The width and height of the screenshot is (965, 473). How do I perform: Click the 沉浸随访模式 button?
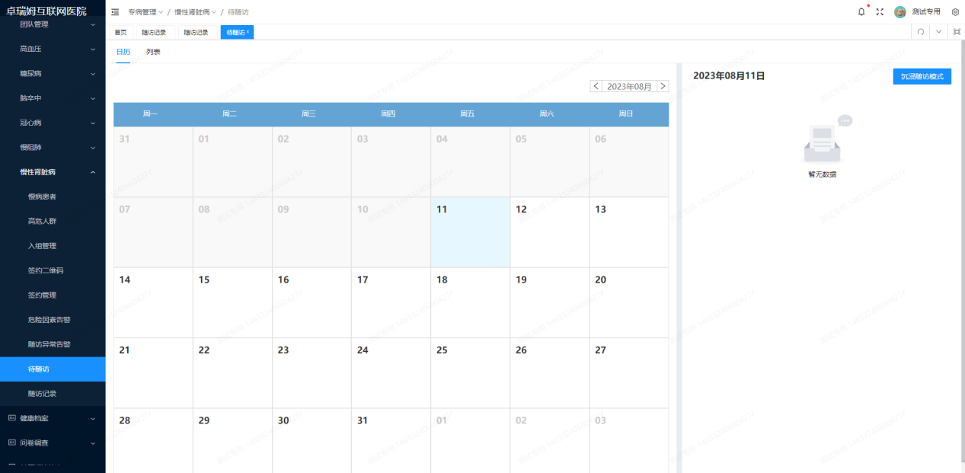[x=922, y=76]
